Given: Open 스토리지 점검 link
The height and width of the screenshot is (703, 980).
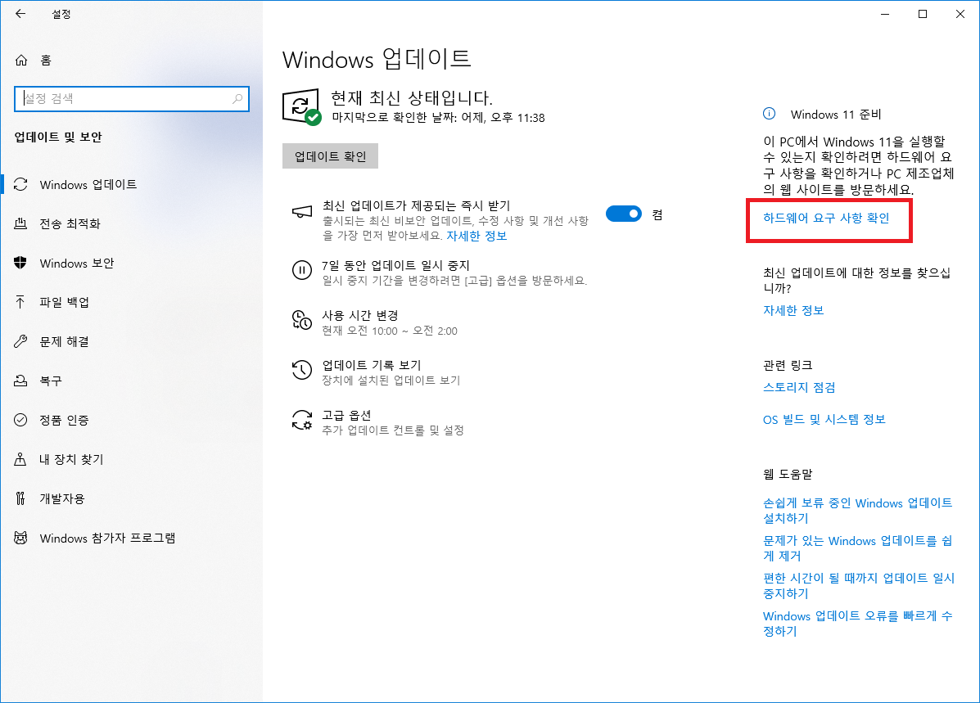Looking at the screenshot, I should [x=799, y=387].
